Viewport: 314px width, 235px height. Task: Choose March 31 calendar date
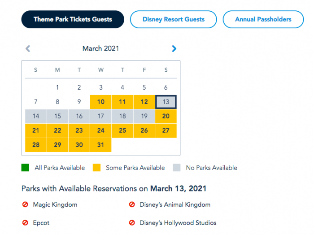[101, 145]
